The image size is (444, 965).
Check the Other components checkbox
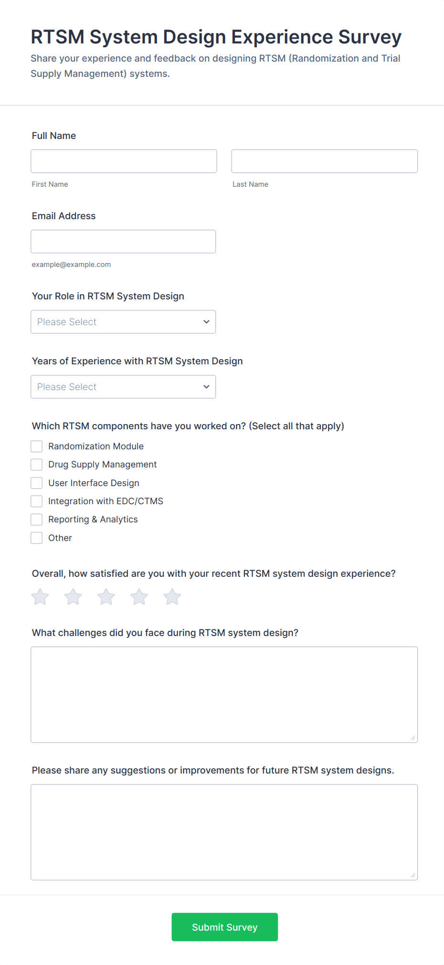(x=36, y=538)
